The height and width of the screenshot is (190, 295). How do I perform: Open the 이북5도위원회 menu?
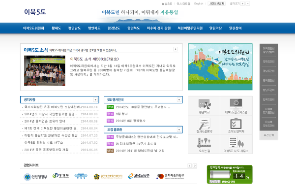(33, 28)
